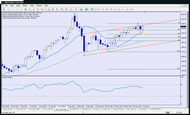Click the LONG-RANGE SIGNAL text line
This screenshot has width=190, height=115.
(19, 18)
